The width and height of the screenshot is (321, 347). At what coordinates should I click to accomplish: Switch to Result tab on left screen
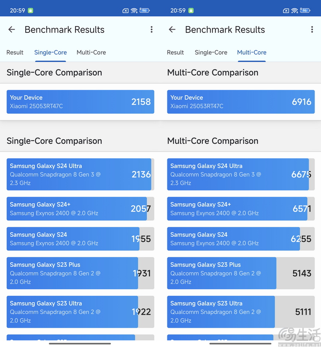(15, 53)
